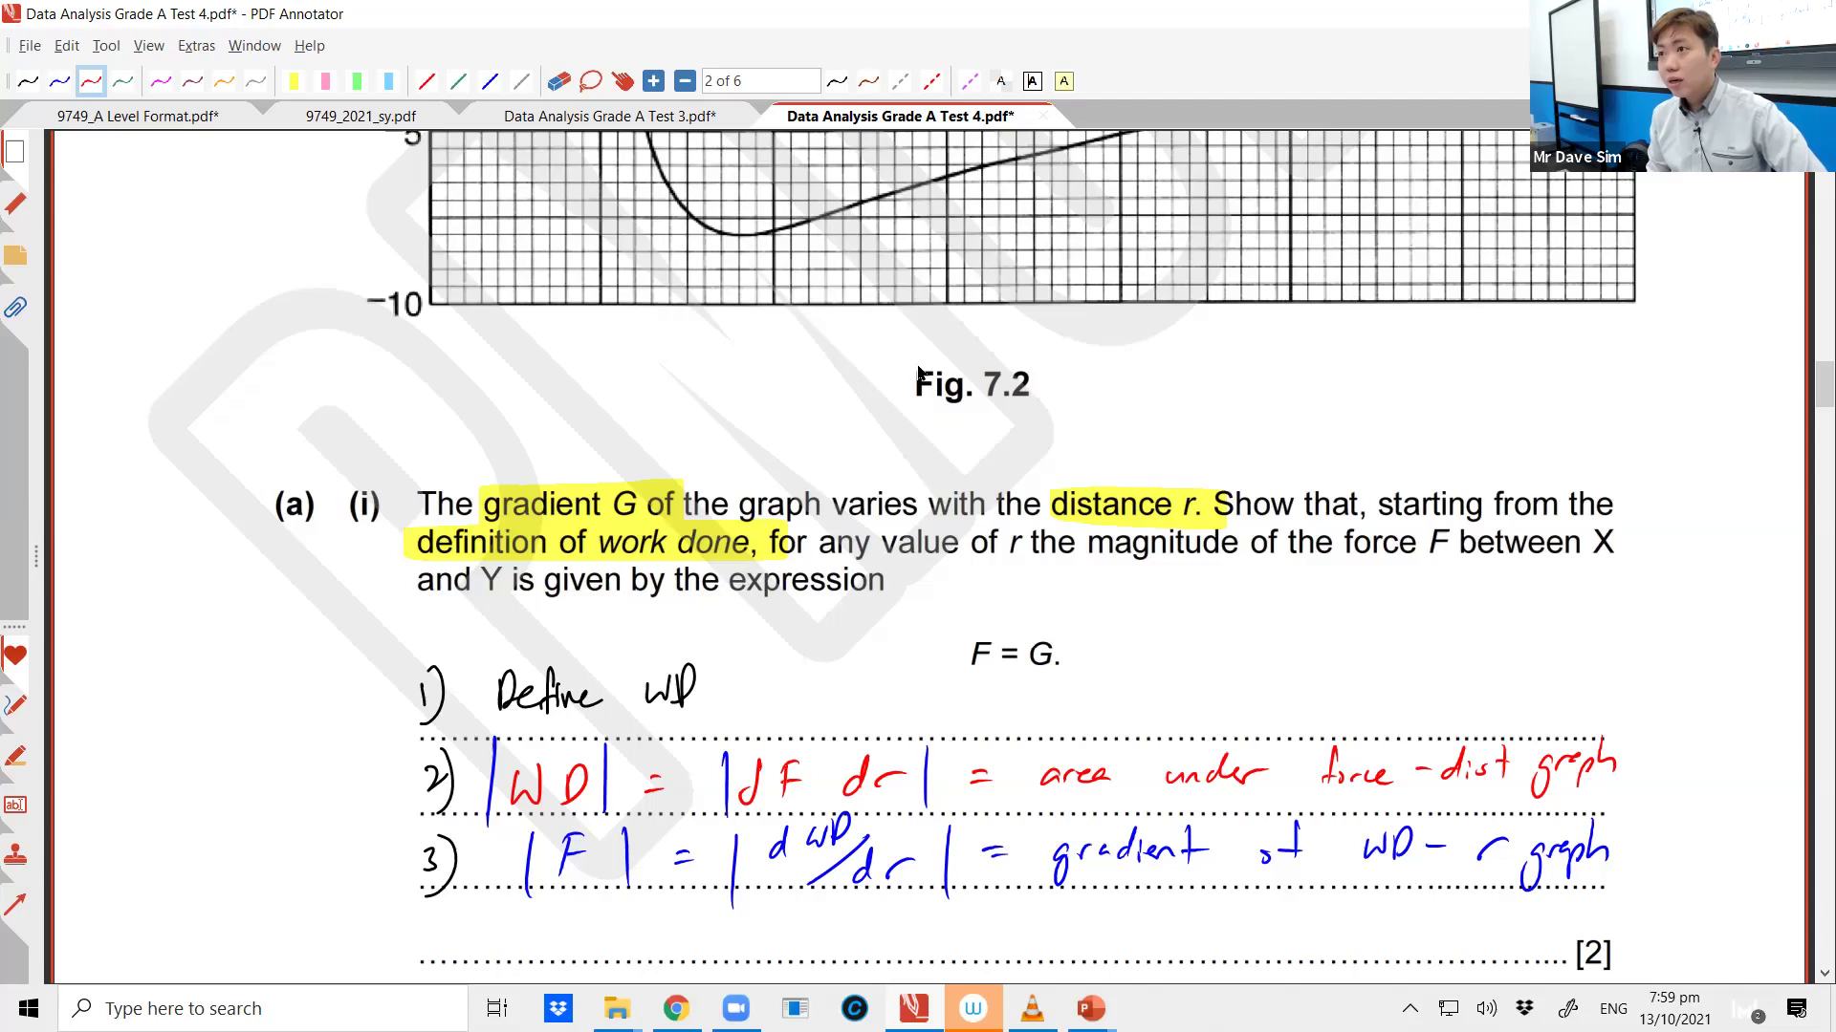Select the yellow highlighter tool
Image resolution: width=1836 pixels, height=1032 pixels.
(x=295, y=81)
